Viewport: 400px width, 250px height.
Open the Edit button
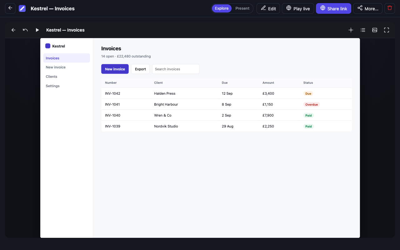coord(268,8)
